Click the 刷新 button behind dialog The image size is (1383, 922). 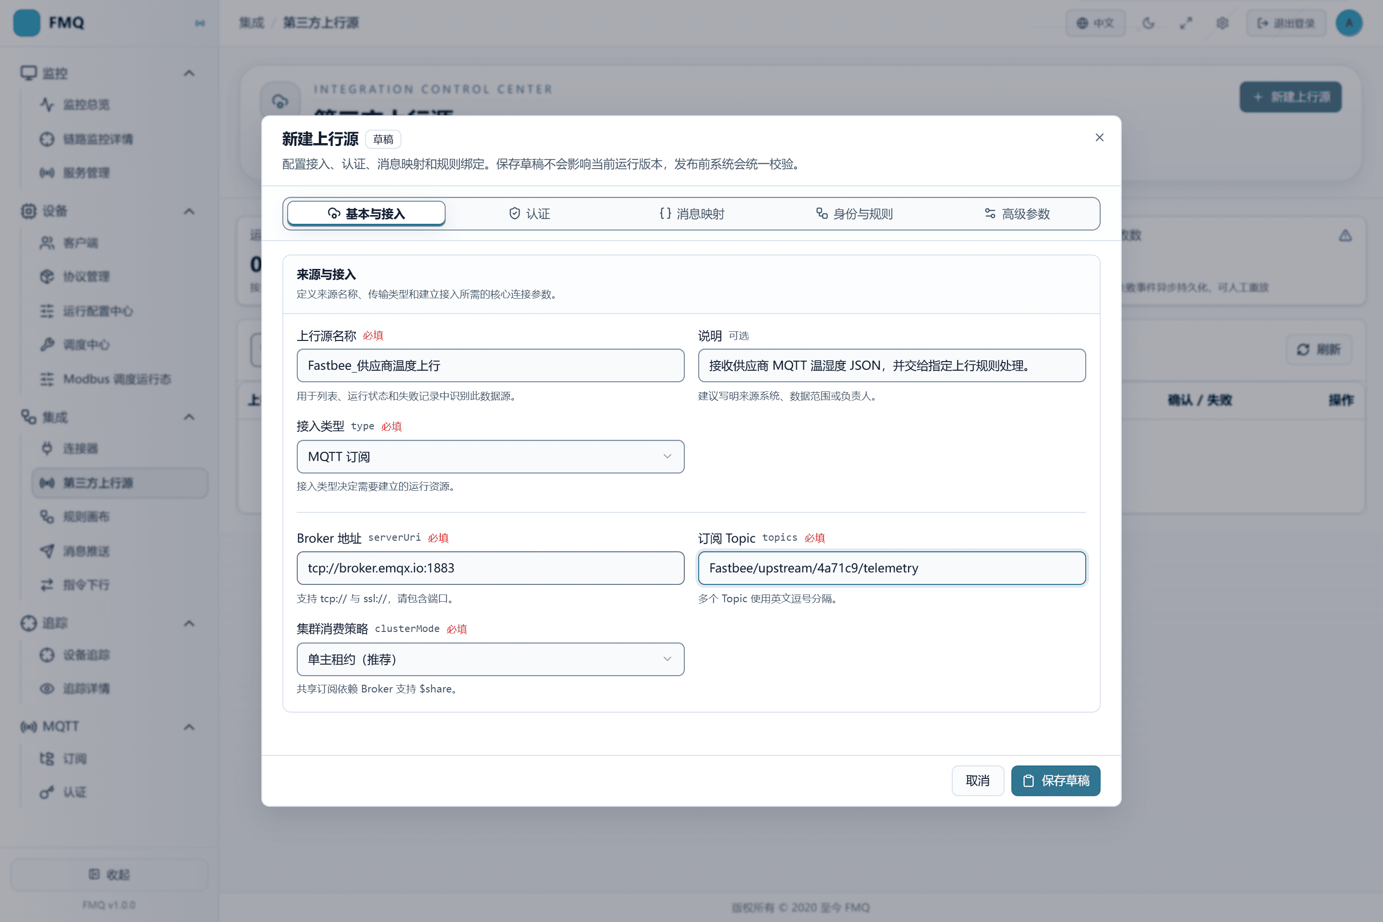pos(1319,349)
